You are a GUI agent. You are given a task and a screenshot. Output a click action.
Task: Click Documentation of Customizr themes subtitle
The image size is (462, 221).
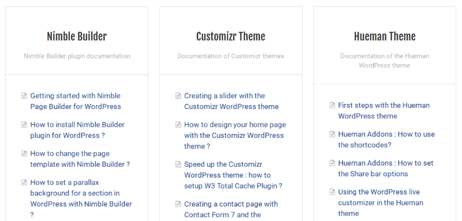click(x=230, y=56)
